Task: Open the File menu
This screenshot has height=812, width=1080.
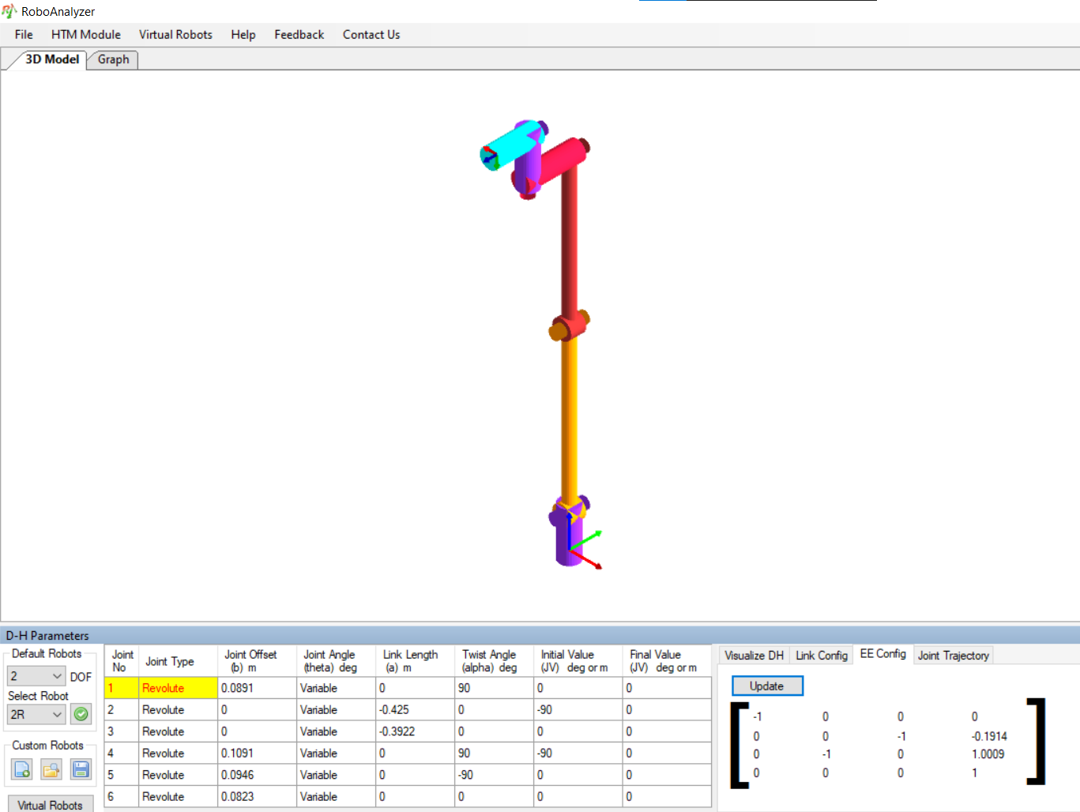Action: pos(24,35)
